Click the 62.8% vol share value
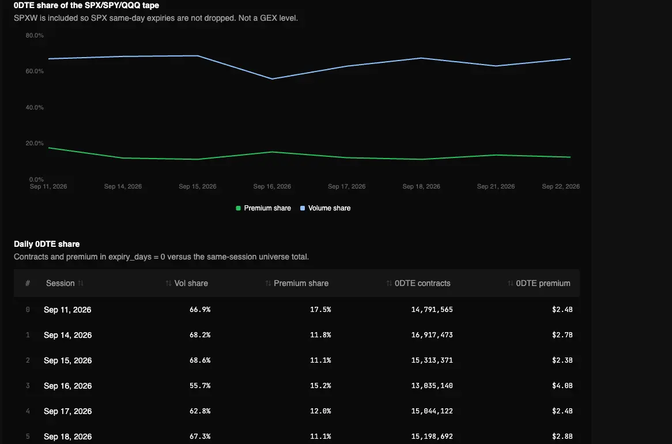Viewport: 672px width, 444px height. pyautogui.click(x=200, y=411)
